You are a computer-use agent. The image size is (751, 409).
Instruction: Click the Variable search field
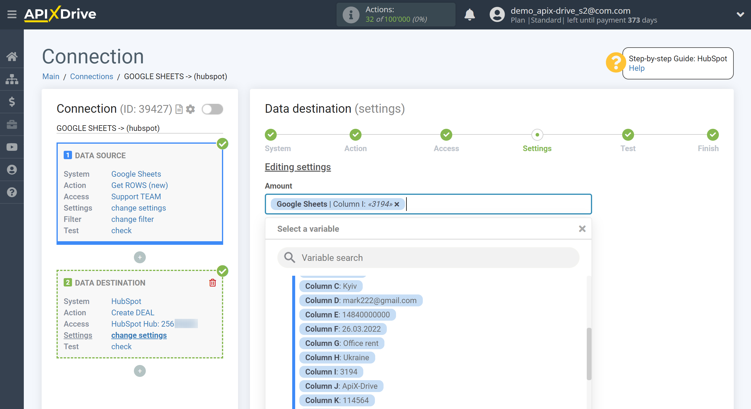click(x=428, y=258)
